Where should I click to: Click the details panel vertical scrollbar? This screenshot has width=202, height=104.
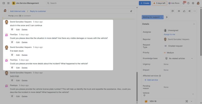point(201,32)
